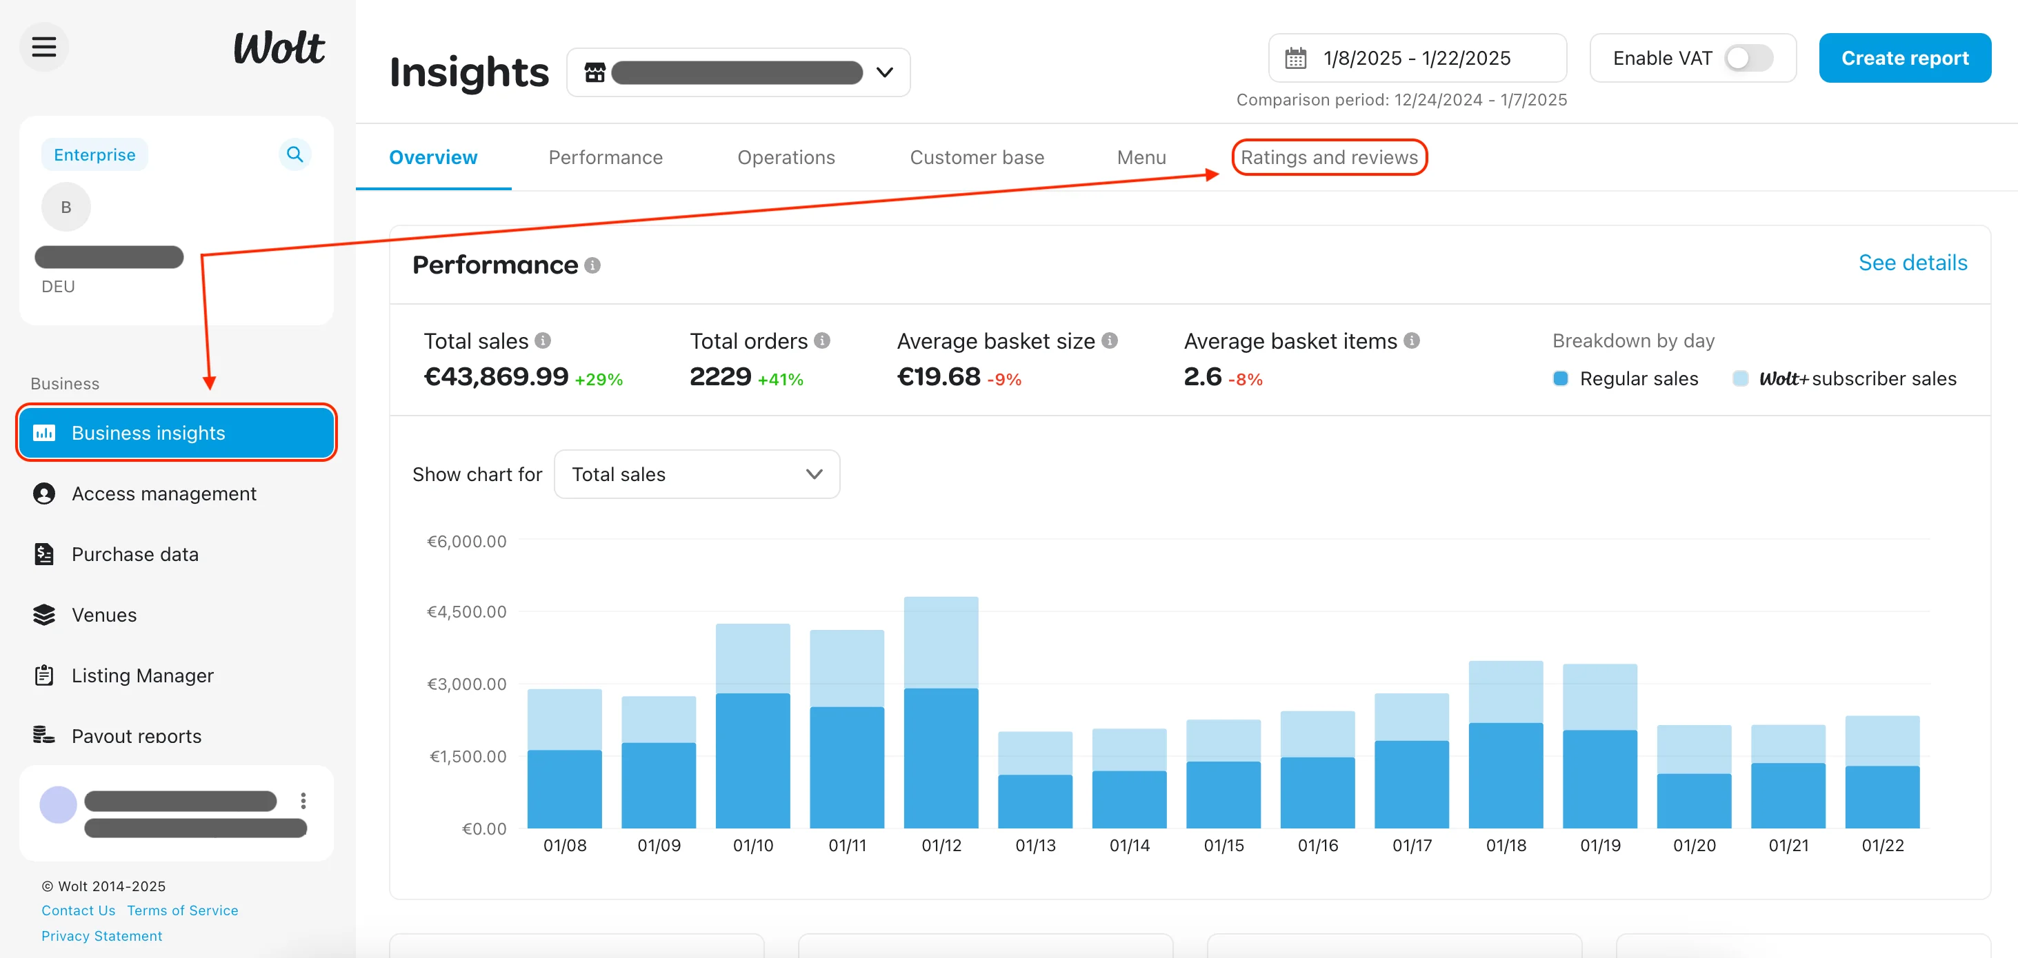Switch to the Overview tab
The image size is (2018, 958).
coord(433,158)
